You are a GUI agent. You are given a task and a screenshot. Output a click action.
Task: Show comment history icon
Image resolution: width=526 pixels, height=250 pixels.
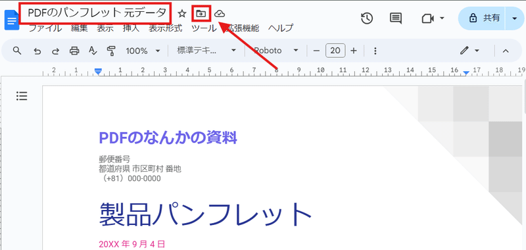[396, 18]
